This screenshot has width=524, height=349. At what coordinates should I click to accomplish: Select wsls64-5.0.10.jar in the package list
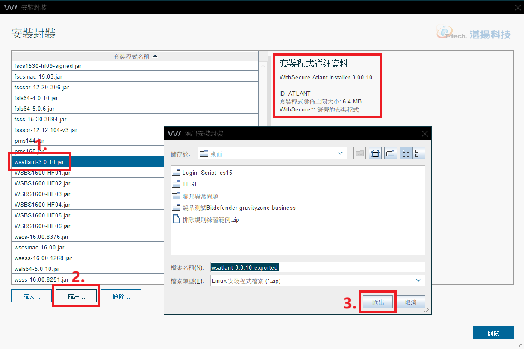(88, 269)
